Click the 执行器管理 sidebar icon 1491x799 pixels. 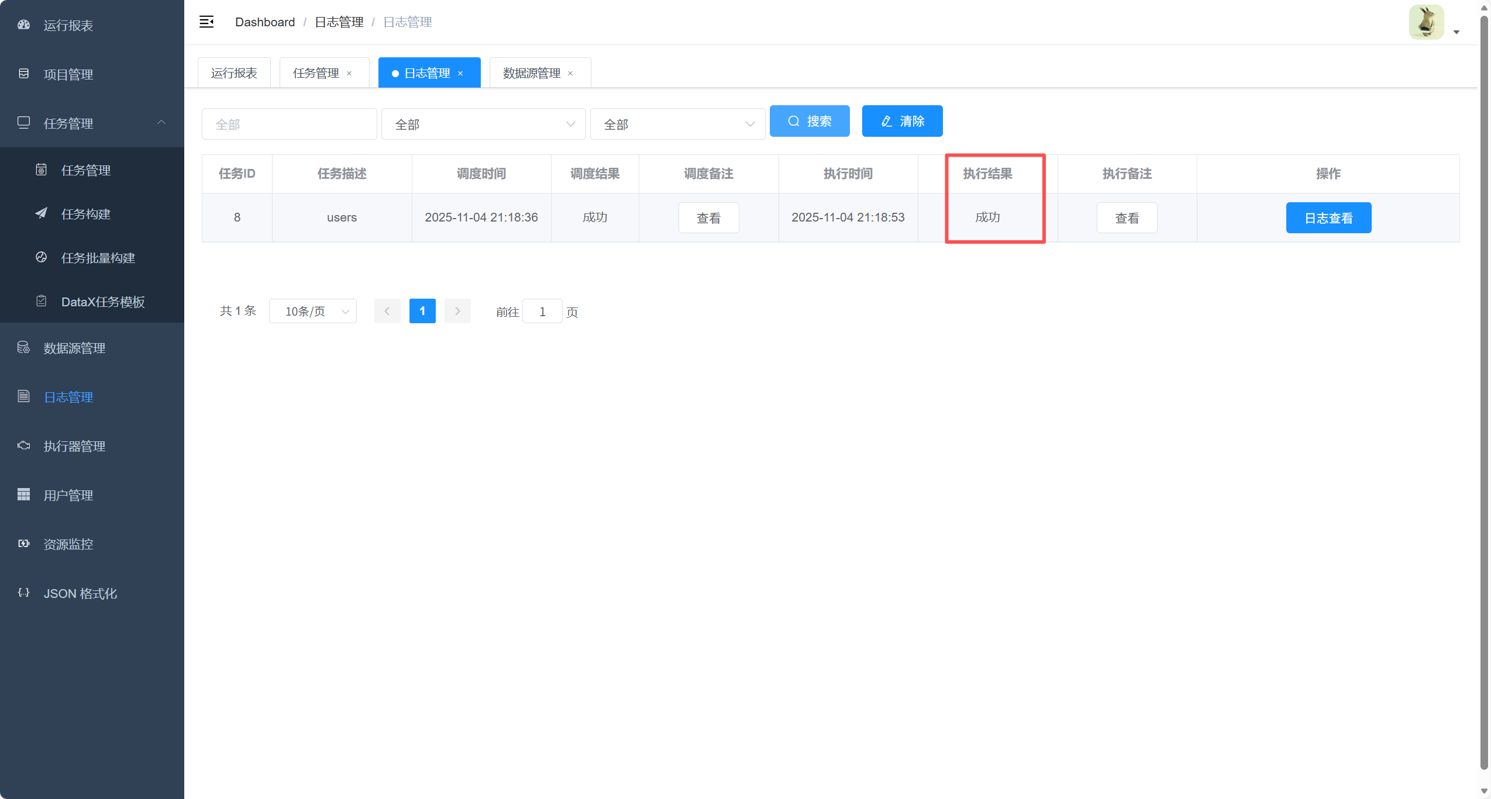tap(23, 445)
